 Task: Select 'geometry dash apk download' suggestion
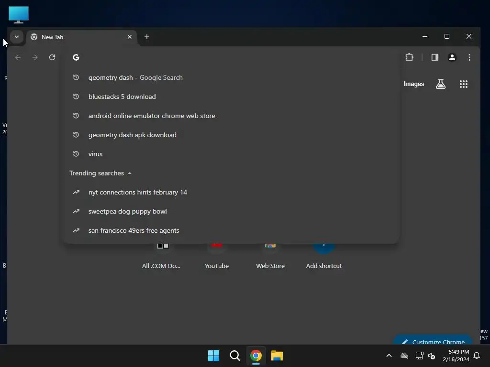(231, 135)
